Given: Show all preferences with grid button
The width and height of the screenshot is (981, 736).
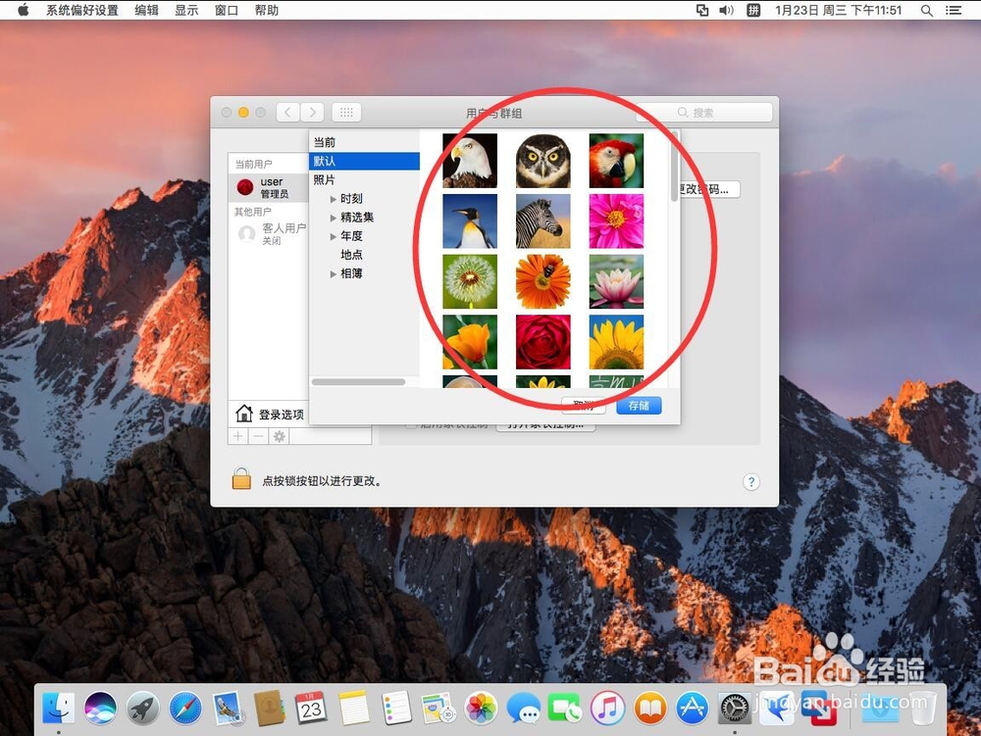Looking at the screenshot, I should pyautogui.click(x=346, y=113).
